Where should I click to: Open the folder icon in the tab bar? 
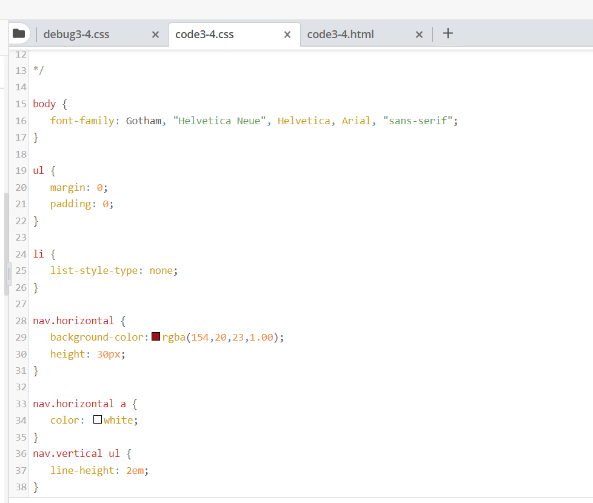pos(19,34)
